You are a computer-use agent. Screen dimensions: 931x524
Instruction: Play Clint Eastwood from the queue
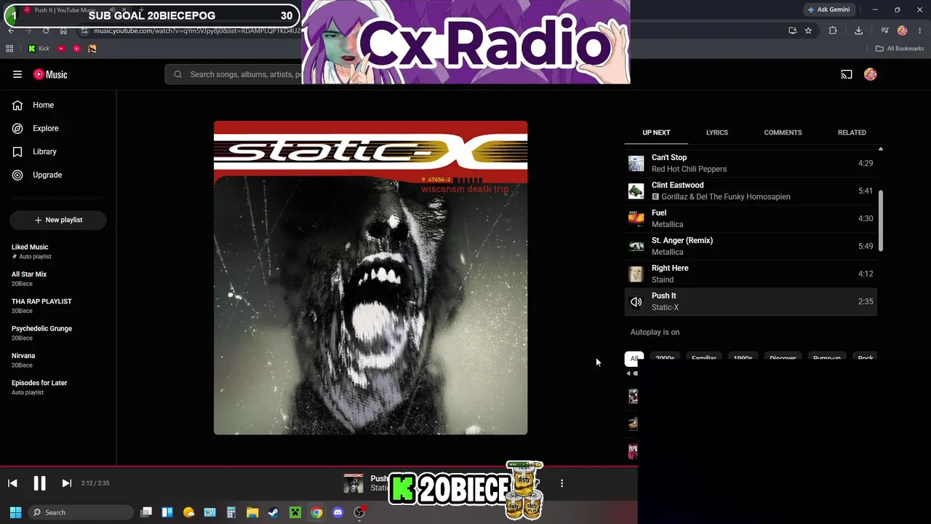(x=751, y=191)
